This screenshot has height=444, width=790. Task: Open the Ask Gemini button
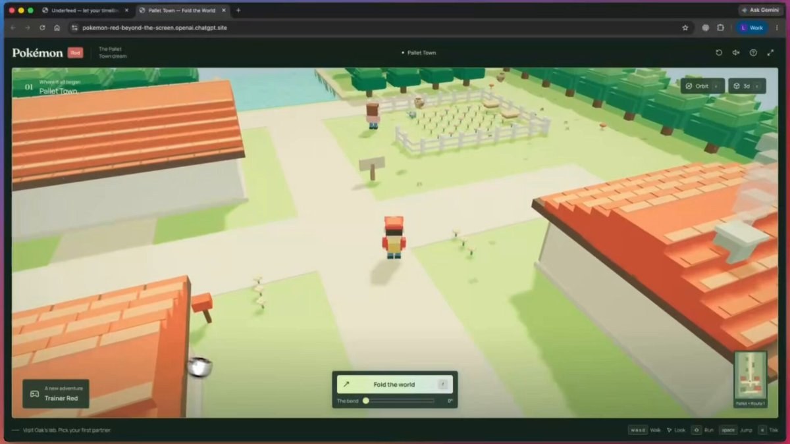760,10
